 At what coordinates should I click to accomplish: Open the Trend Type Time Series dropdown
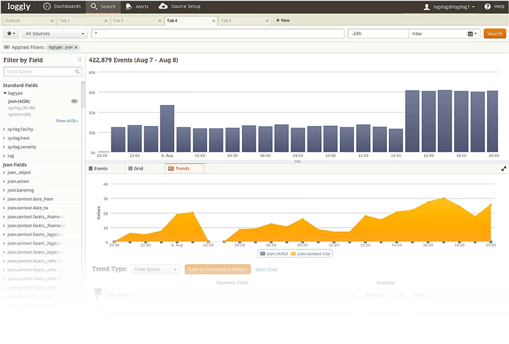[x=155, y=269]
